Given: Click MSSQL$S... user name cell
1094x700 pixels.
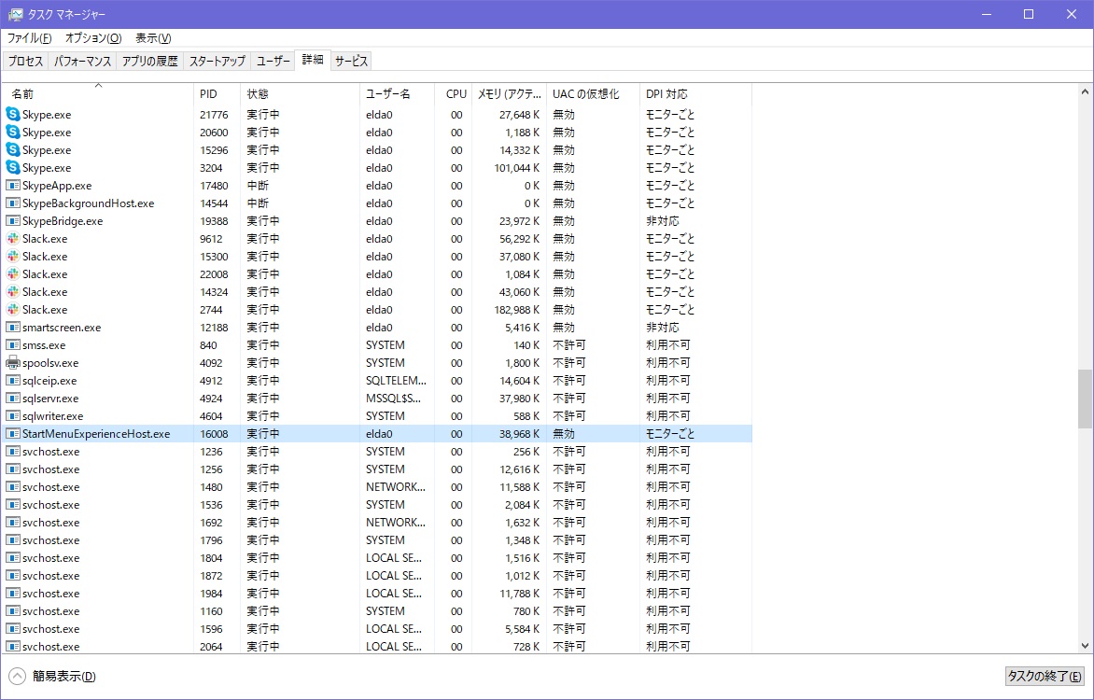Looking at the screenshot, I should point(394,399).
